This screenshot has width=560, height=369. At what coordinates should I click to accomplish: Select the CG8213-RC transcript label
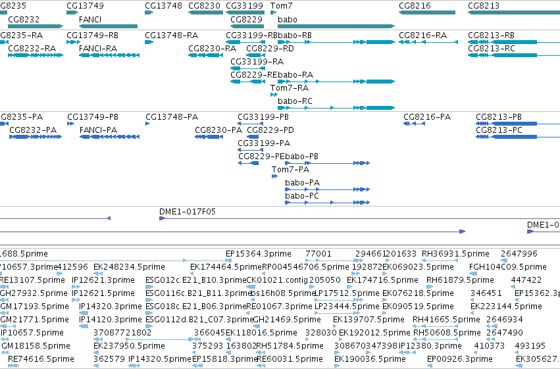pos(492,49)
